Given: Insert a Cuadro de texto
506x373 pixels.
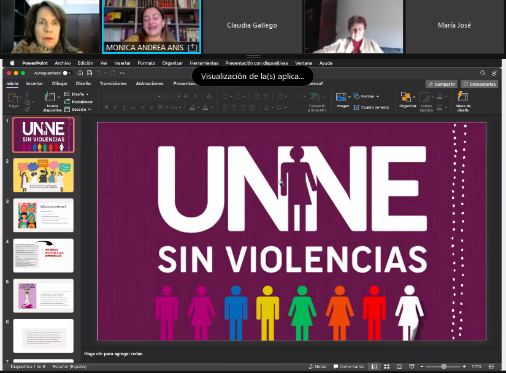Looking at the screenshot, I should pyautogui.click(x=371, y=107).
